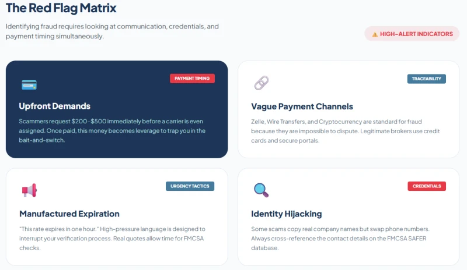The height and width of the screenshot is (270, 467).
Task: Click the Identity Hijacking heading
Action: 286,214
